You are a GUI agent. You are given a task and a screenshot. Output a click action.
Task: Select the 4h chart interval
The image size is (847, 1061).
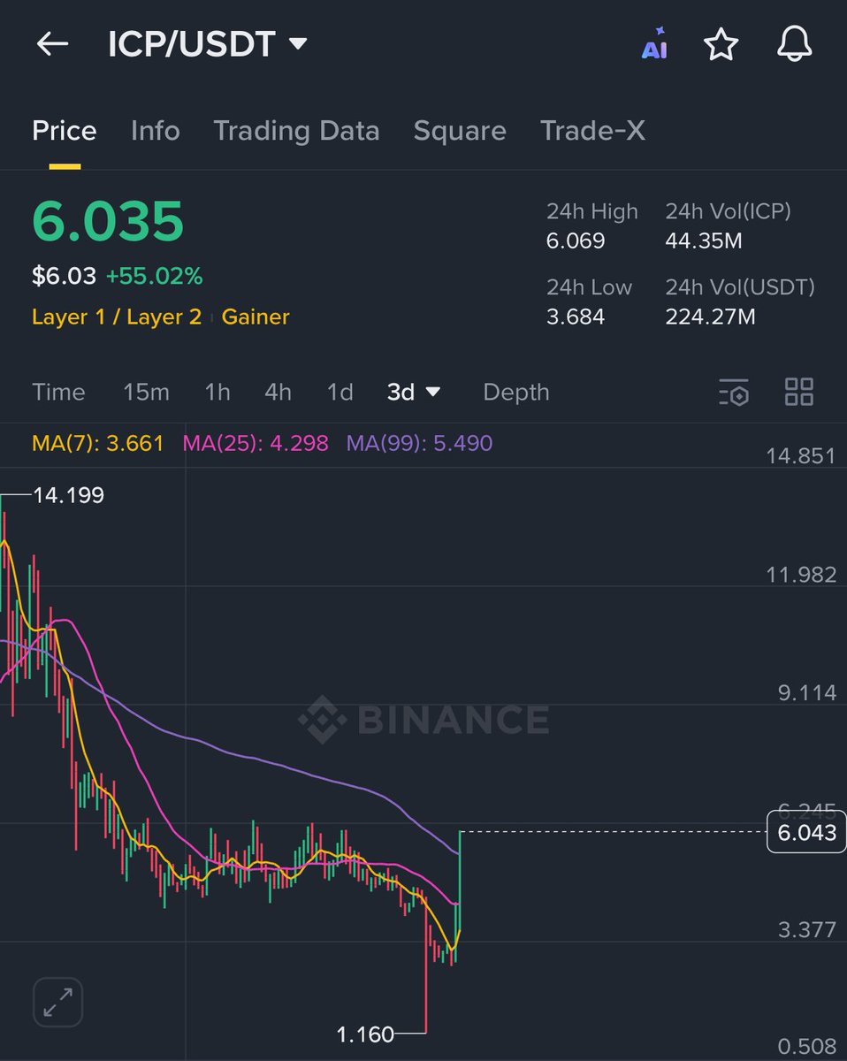tap(278, 393)
